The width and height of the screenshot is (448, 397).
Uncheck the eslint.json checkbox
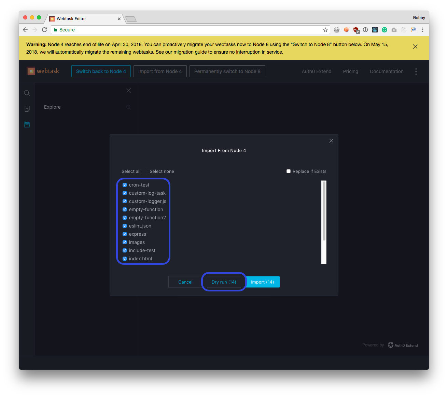click(125, 226)
